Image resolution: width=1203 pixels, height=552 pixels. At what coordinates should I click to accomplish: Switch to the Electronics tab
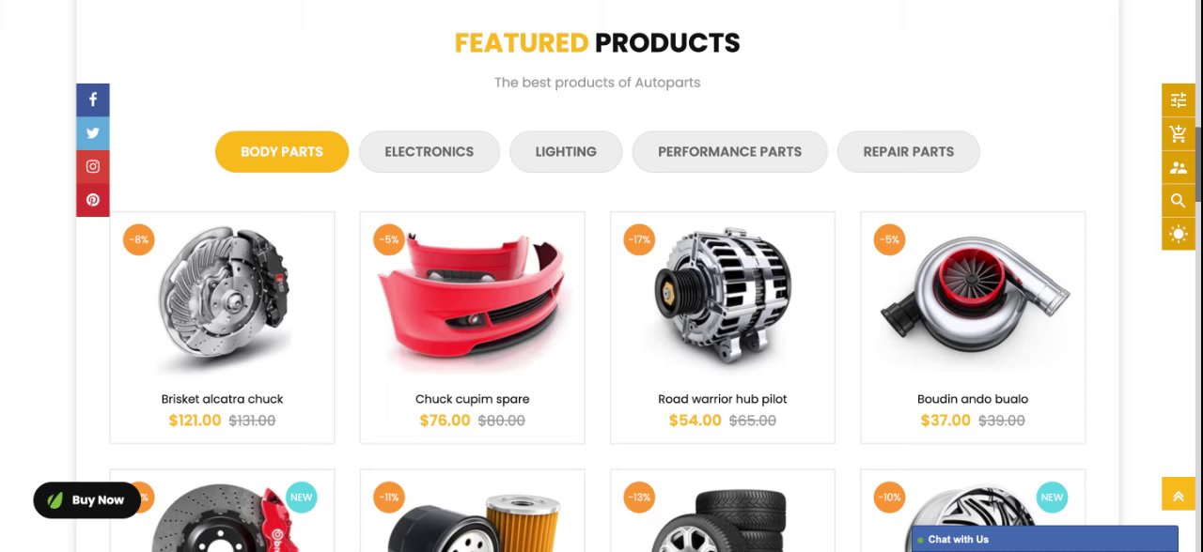tap(430, 151)
